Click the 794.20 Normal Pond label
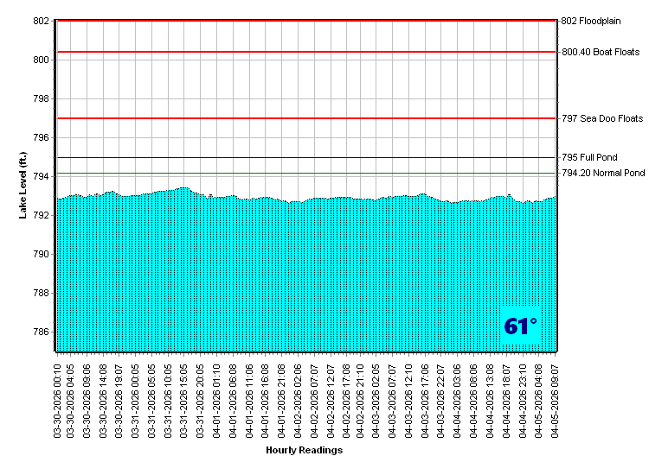 603,174
